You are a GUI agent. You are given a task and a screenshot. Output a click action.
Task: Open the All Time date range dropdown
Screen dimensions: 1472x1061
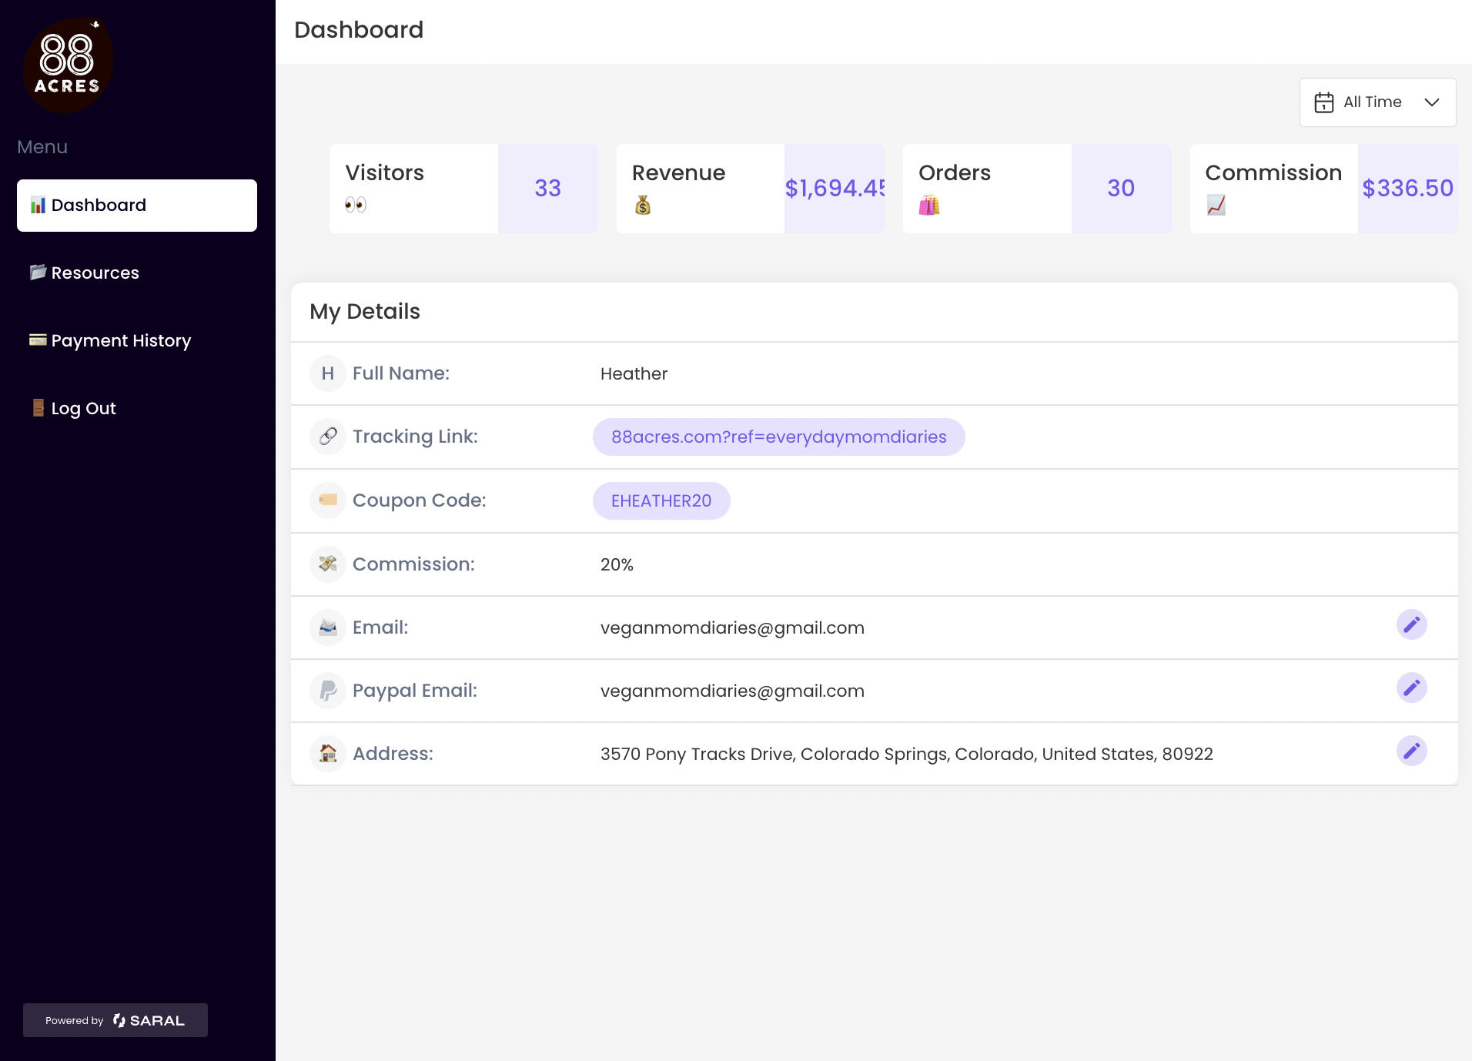coord(1377,102)
